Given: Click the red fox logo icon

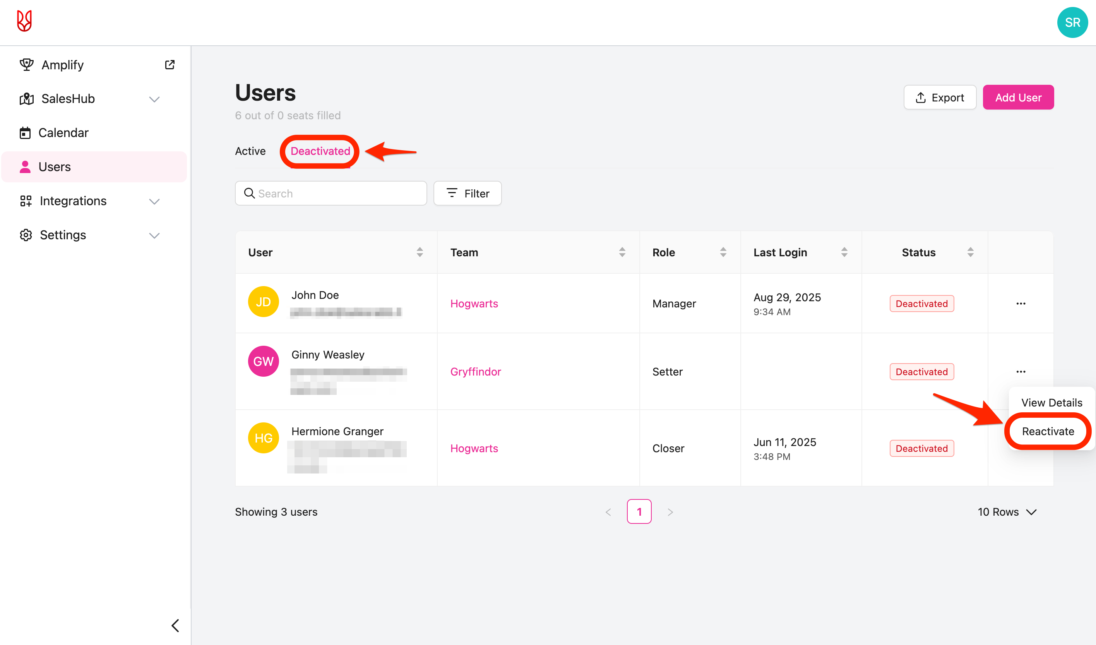Looking at the screenshot, I should (24, 21).
